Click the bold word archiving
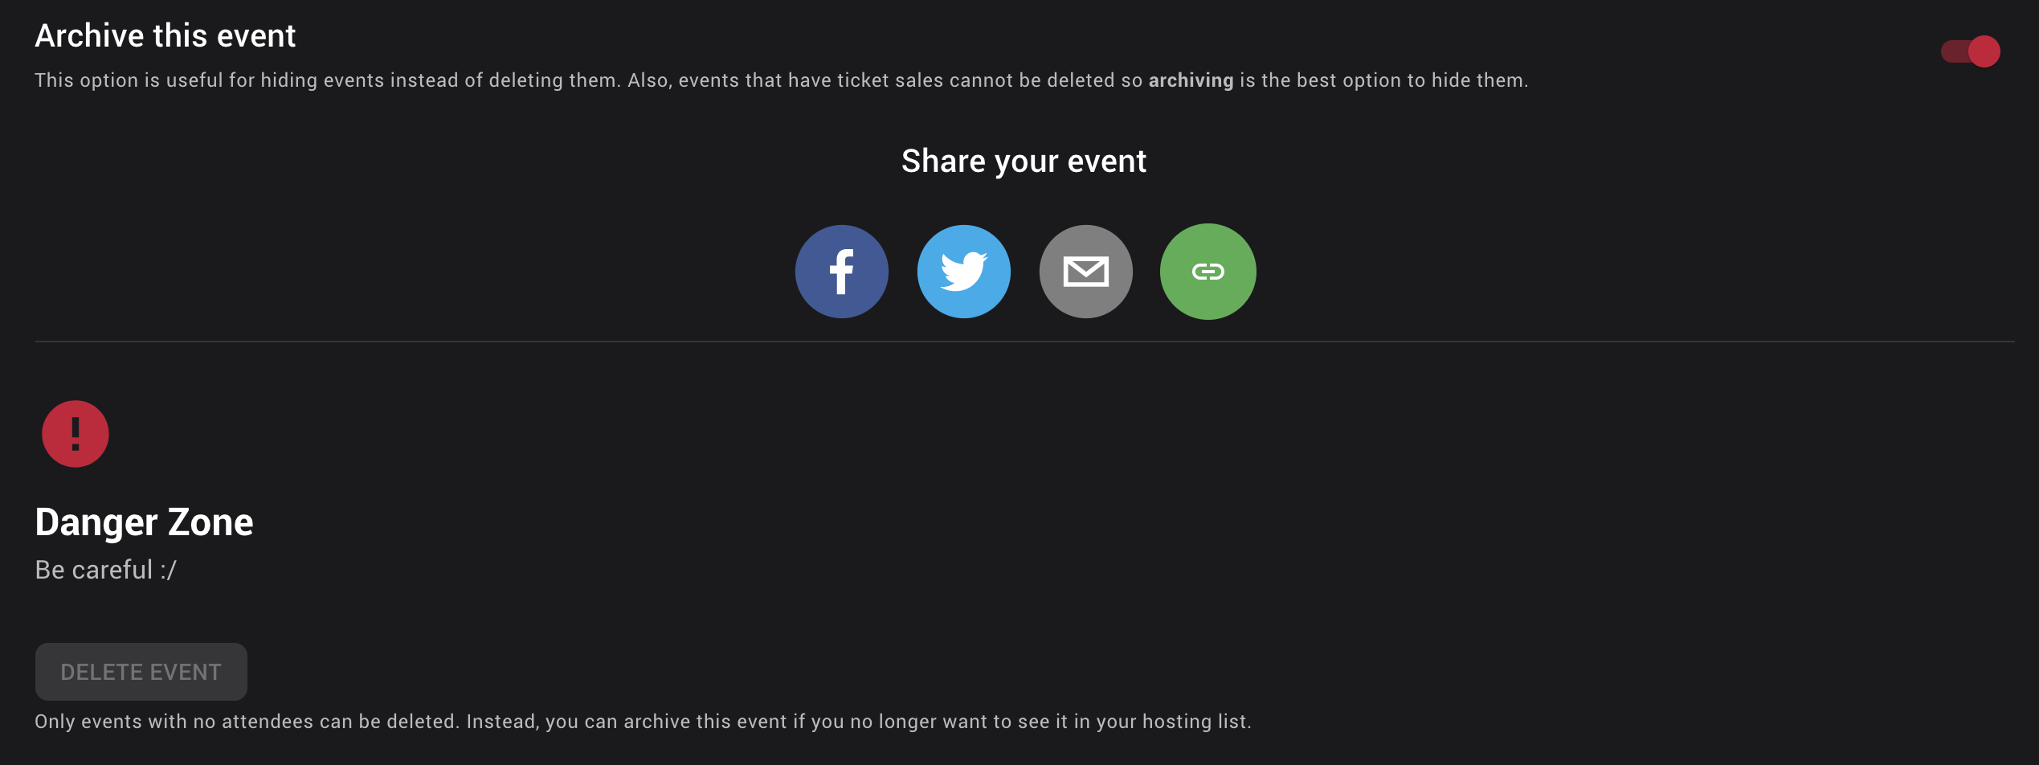2039x765 pixels. [x=1191, y=80]
